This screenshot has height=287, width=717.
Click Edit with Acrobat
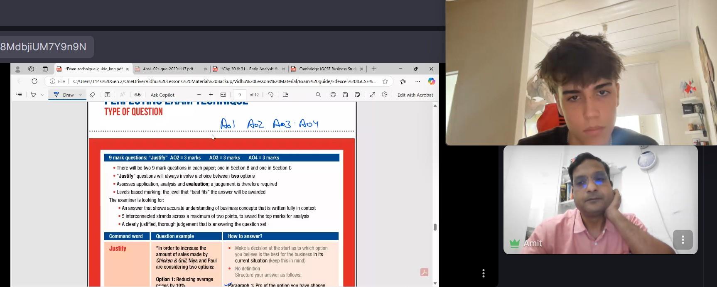tap(415, 95)
